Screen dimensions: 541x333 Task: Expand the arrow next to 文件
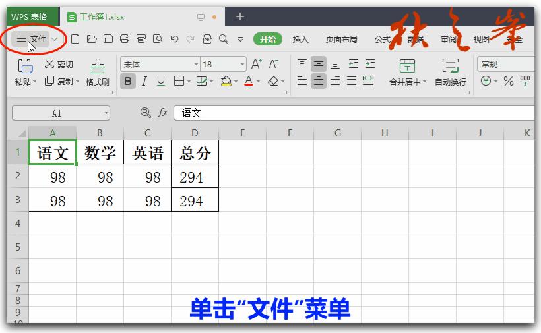click(x=55, y=39)
